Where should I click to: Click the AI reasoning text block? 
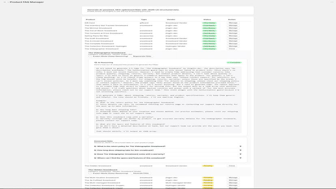[x=168, y=100]
